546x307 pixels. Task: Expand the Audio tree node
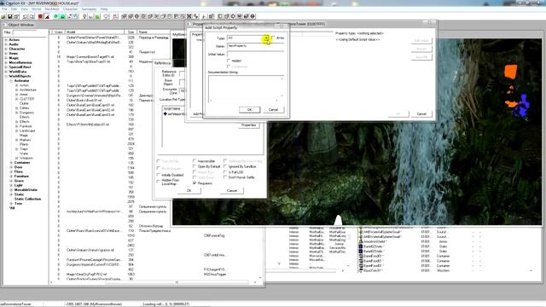6,44
